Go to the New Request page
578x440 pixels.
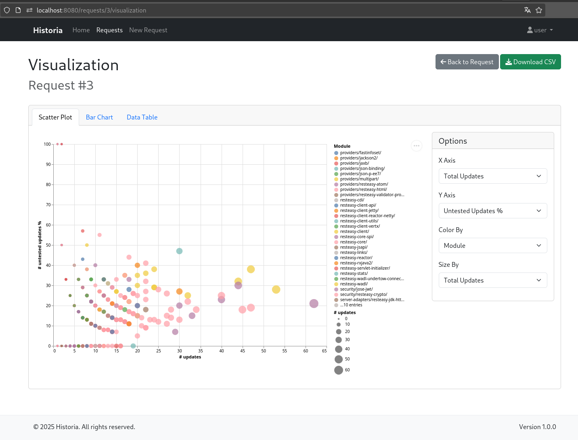tap(148, 30)
